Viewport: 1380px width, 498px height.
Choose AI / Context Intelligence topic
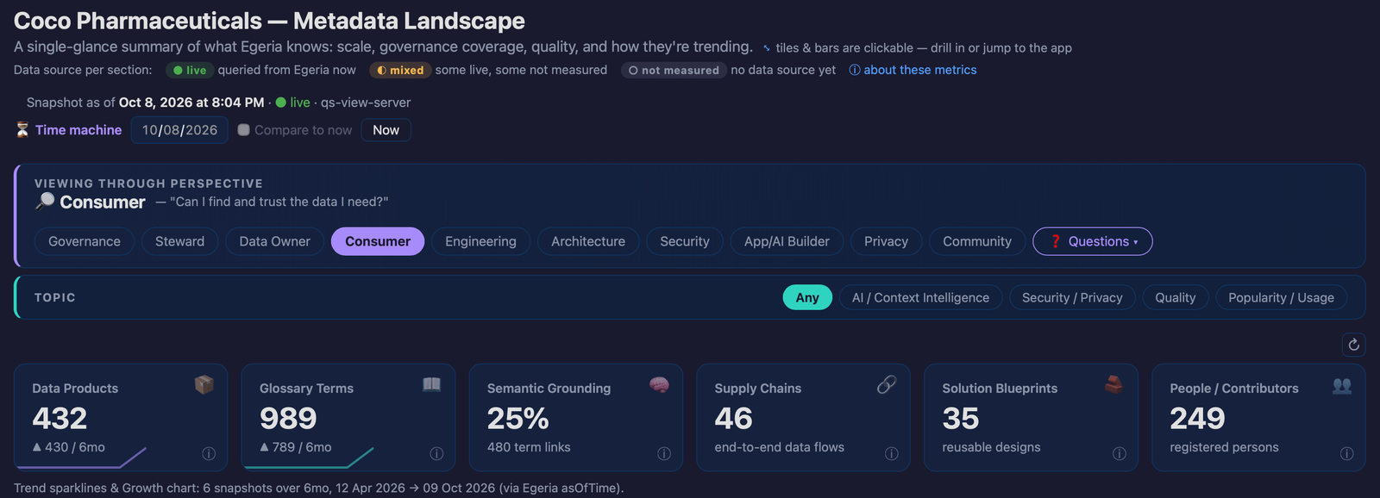[x=921, y=297]
